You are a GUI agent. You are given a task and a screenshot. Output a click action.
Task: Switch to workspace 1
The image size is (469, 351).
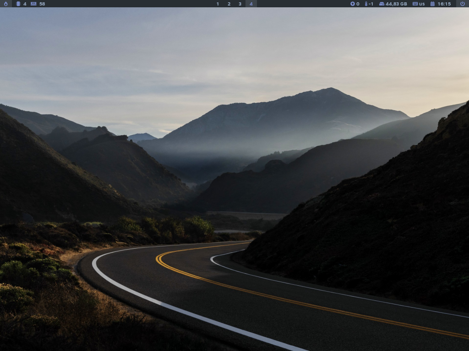(218, 4)
